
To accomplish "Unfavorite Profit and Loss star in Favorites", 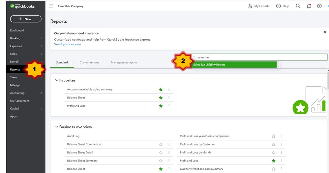I will (x=161, y=106).
